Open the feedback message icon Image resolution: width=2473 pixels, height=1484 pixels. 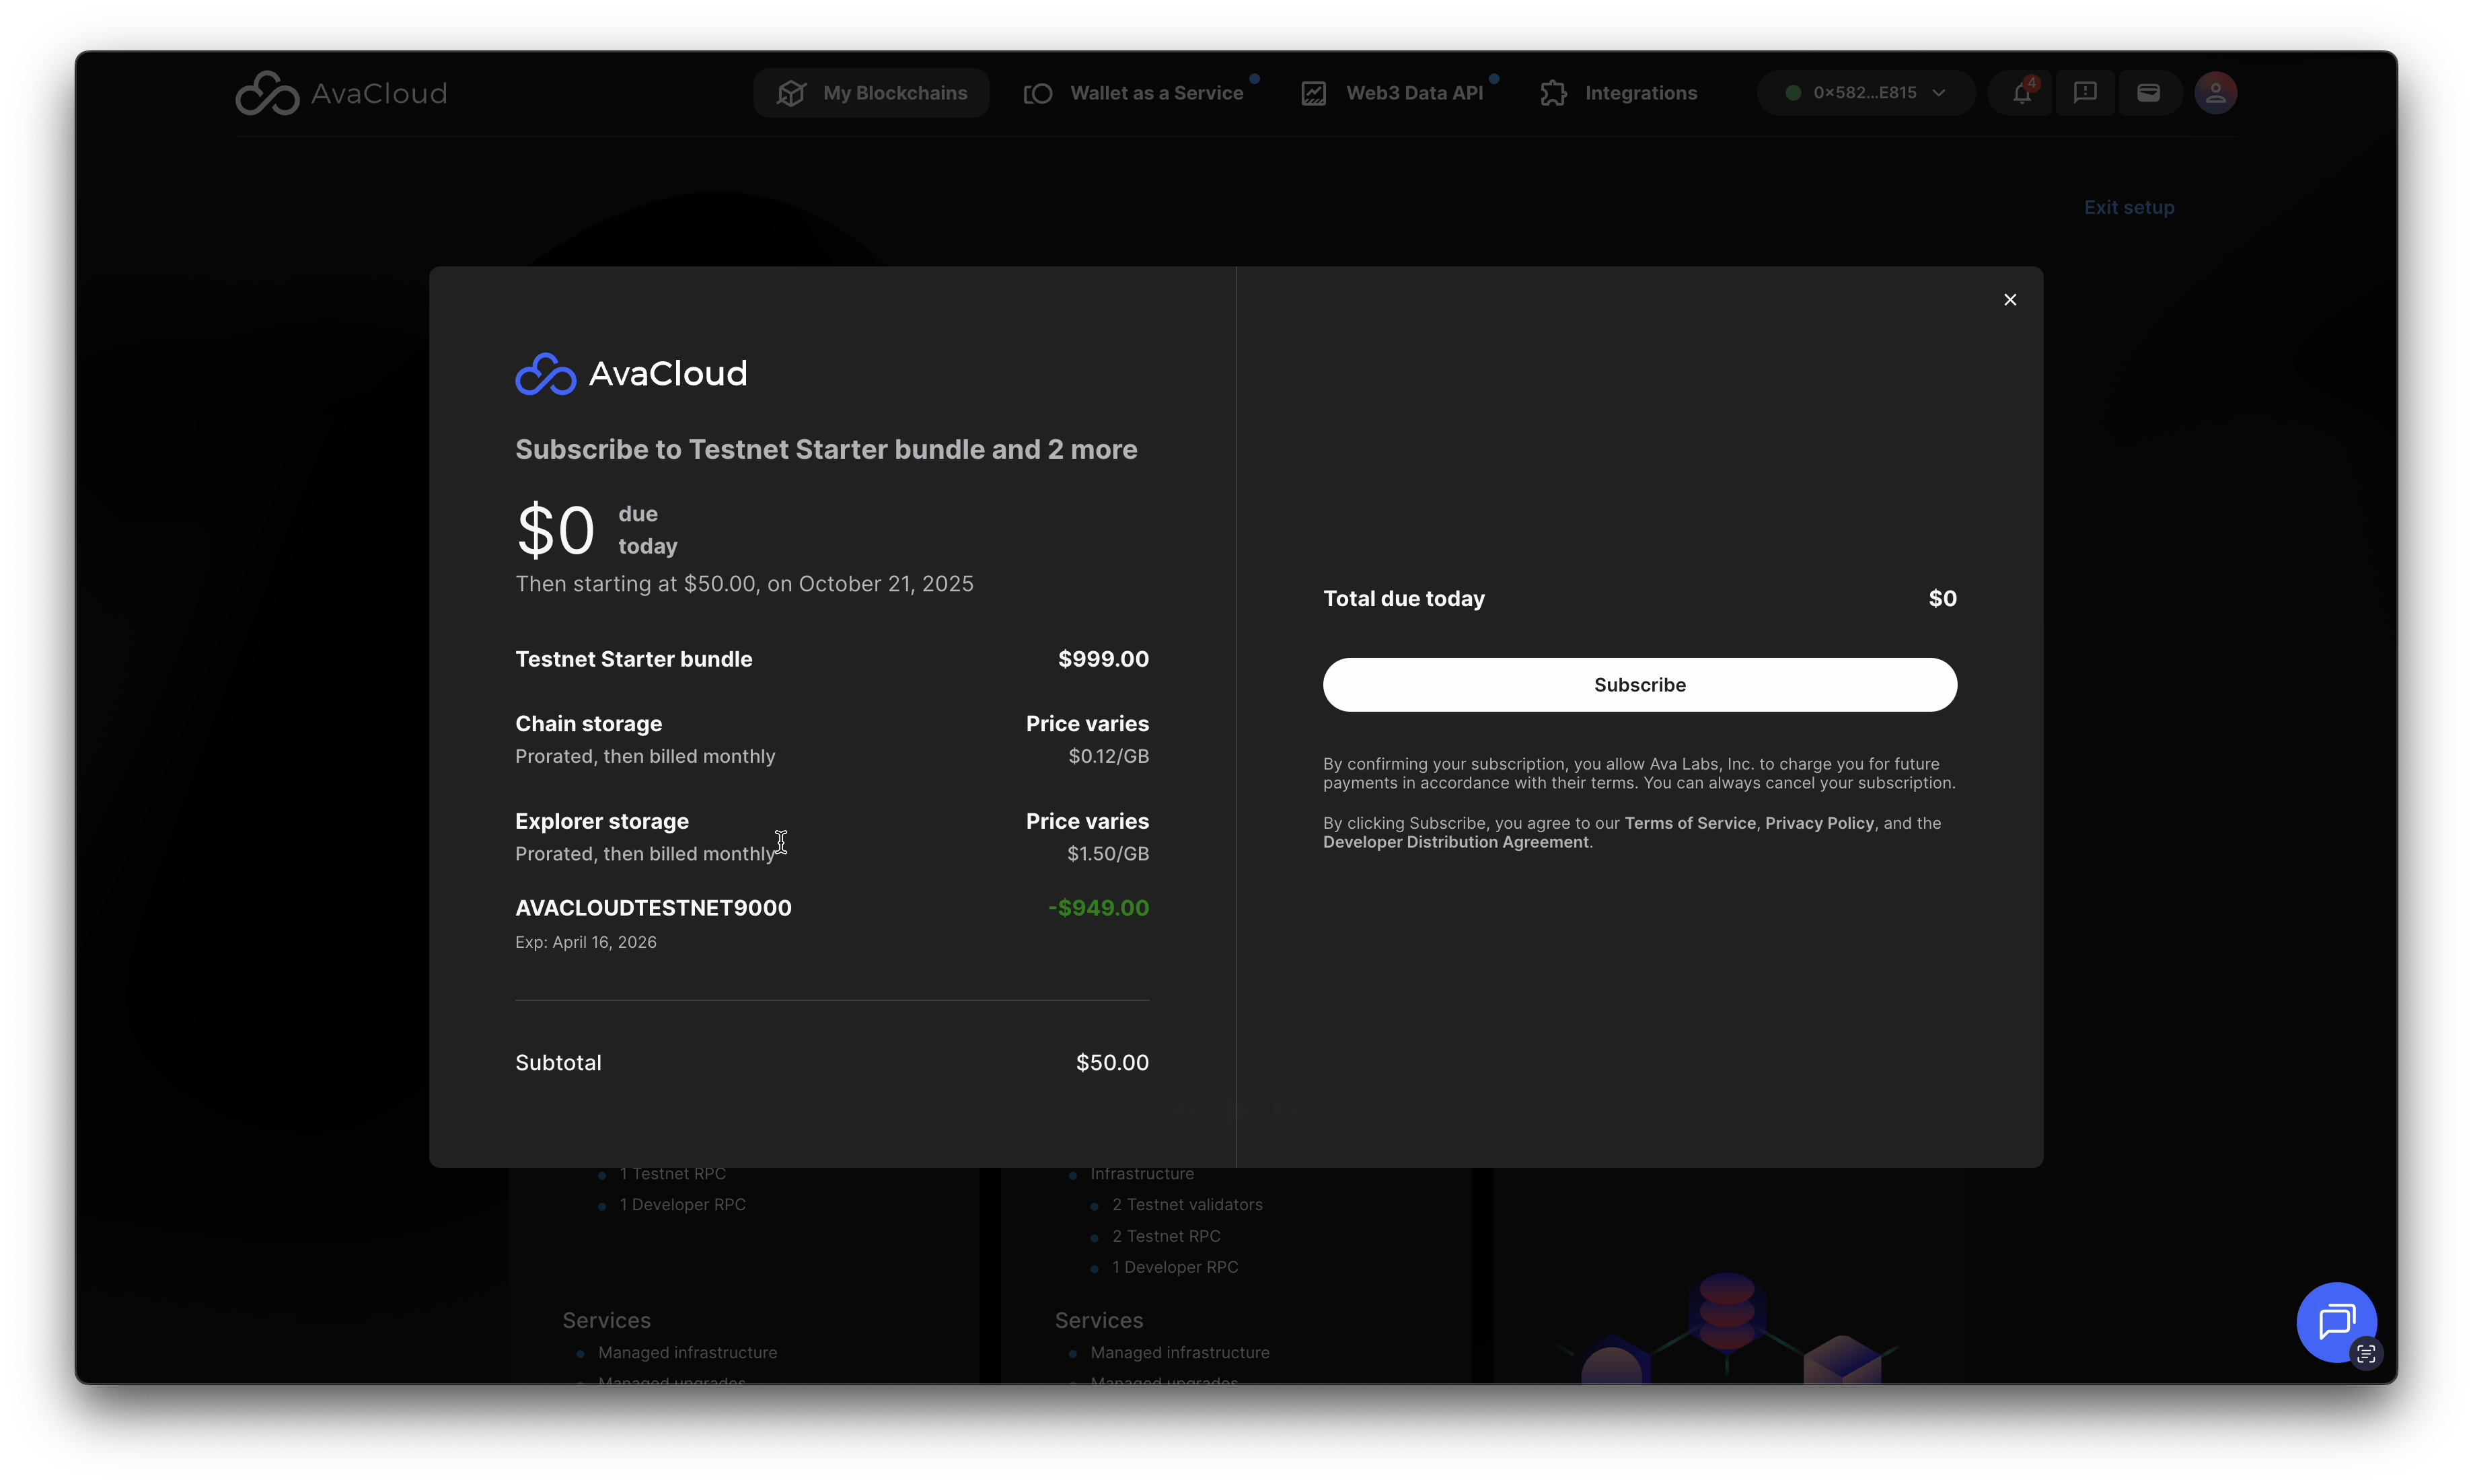2085,93
